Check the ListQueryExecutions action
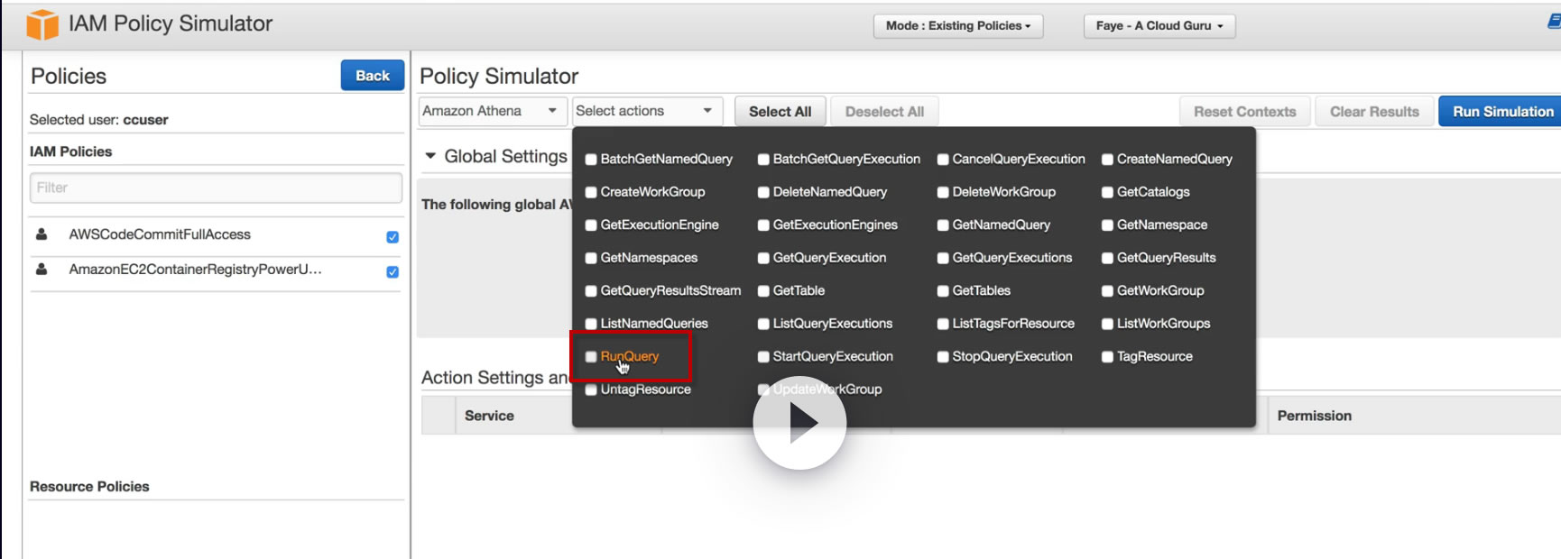The height and width of the screenshot is (559, 1561). (x=763, y=324)
